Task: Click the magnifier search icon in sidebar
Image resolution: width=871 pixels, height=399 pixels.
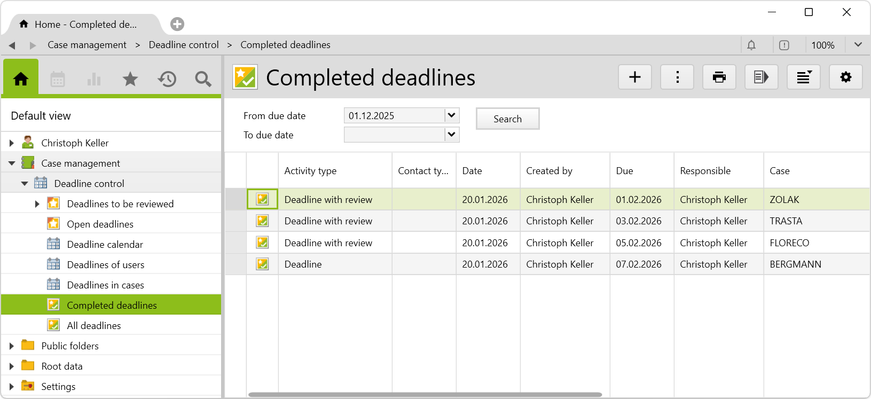Action: tap(203, 80)
